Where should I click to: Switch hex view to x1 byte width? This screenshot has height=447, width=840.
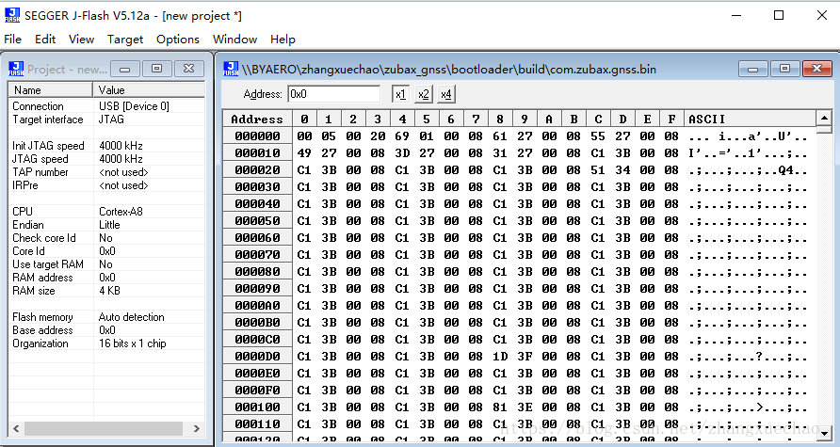[x=399, y=94]
